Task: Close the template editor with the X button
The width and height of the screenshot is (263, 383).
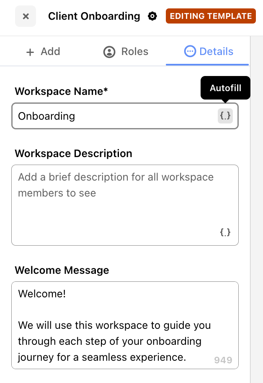Action: point(26,16)
